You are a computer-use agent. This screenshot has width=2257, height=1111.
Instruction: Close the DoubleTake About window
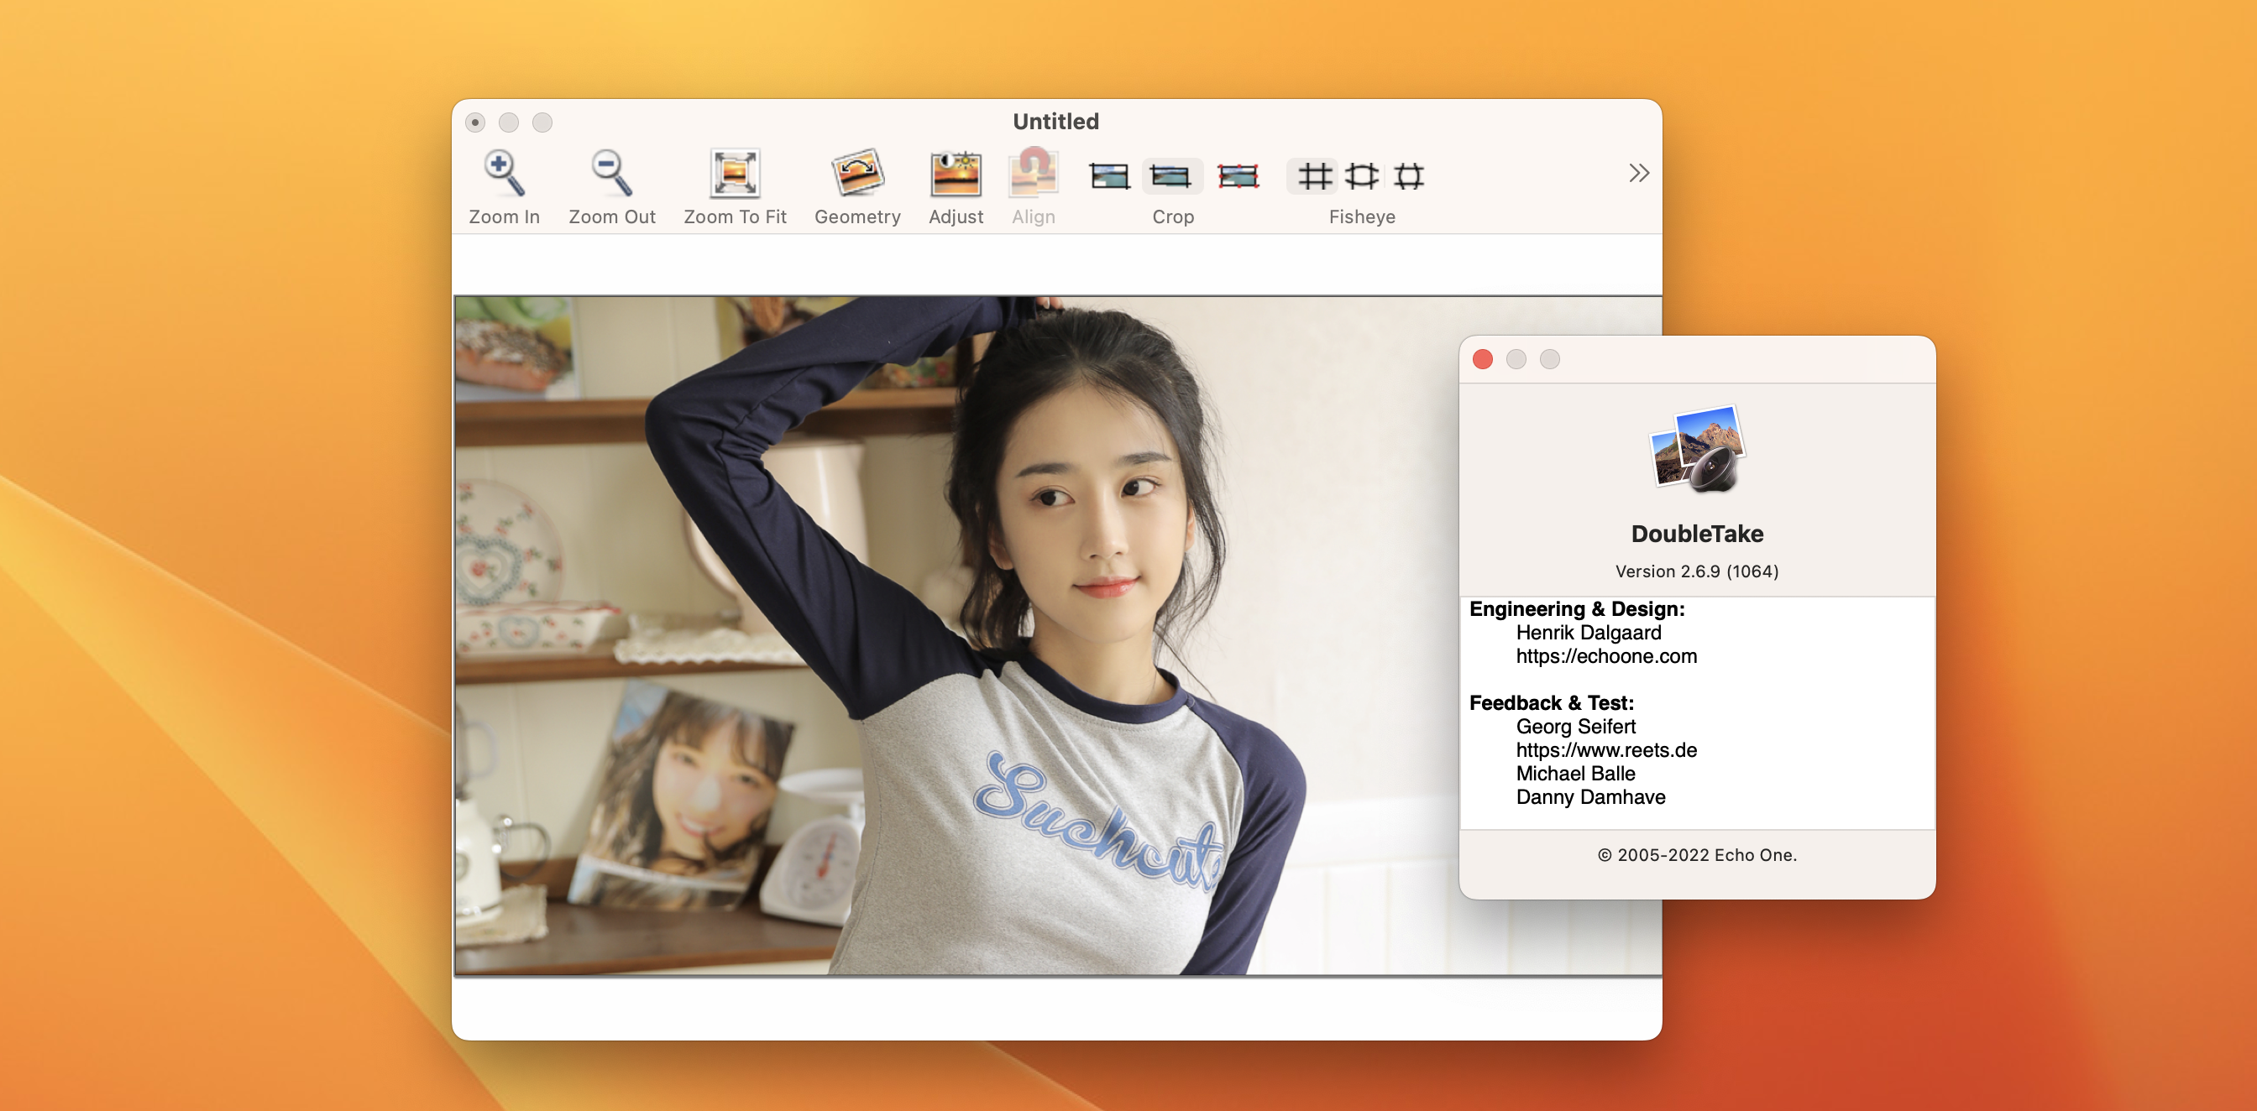(1483, 359)
